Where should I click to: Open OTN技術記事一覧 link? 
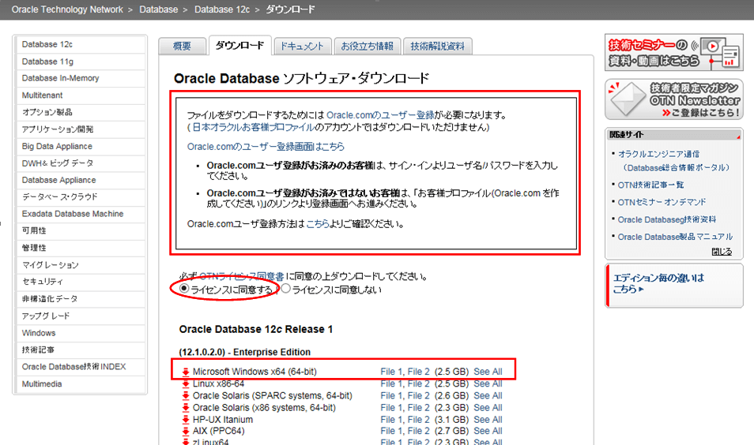[x=650, y=185]
